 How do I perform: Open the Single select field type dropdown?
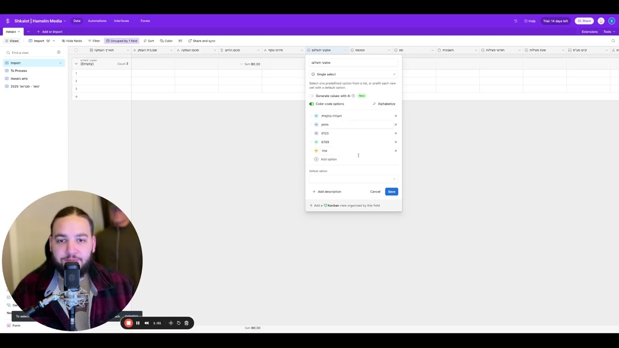[353, 74]
